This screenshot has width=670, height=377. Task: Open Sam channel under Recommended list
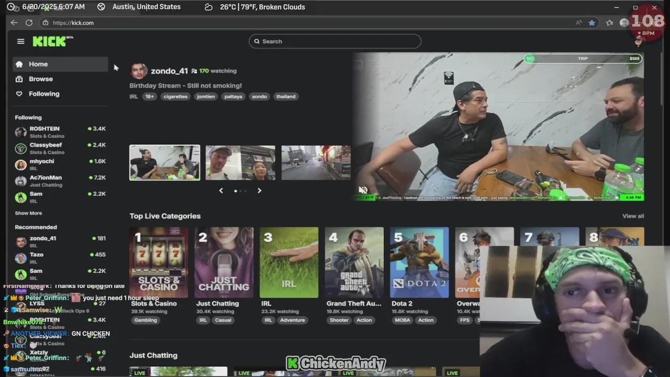click(x=60, y=274)
